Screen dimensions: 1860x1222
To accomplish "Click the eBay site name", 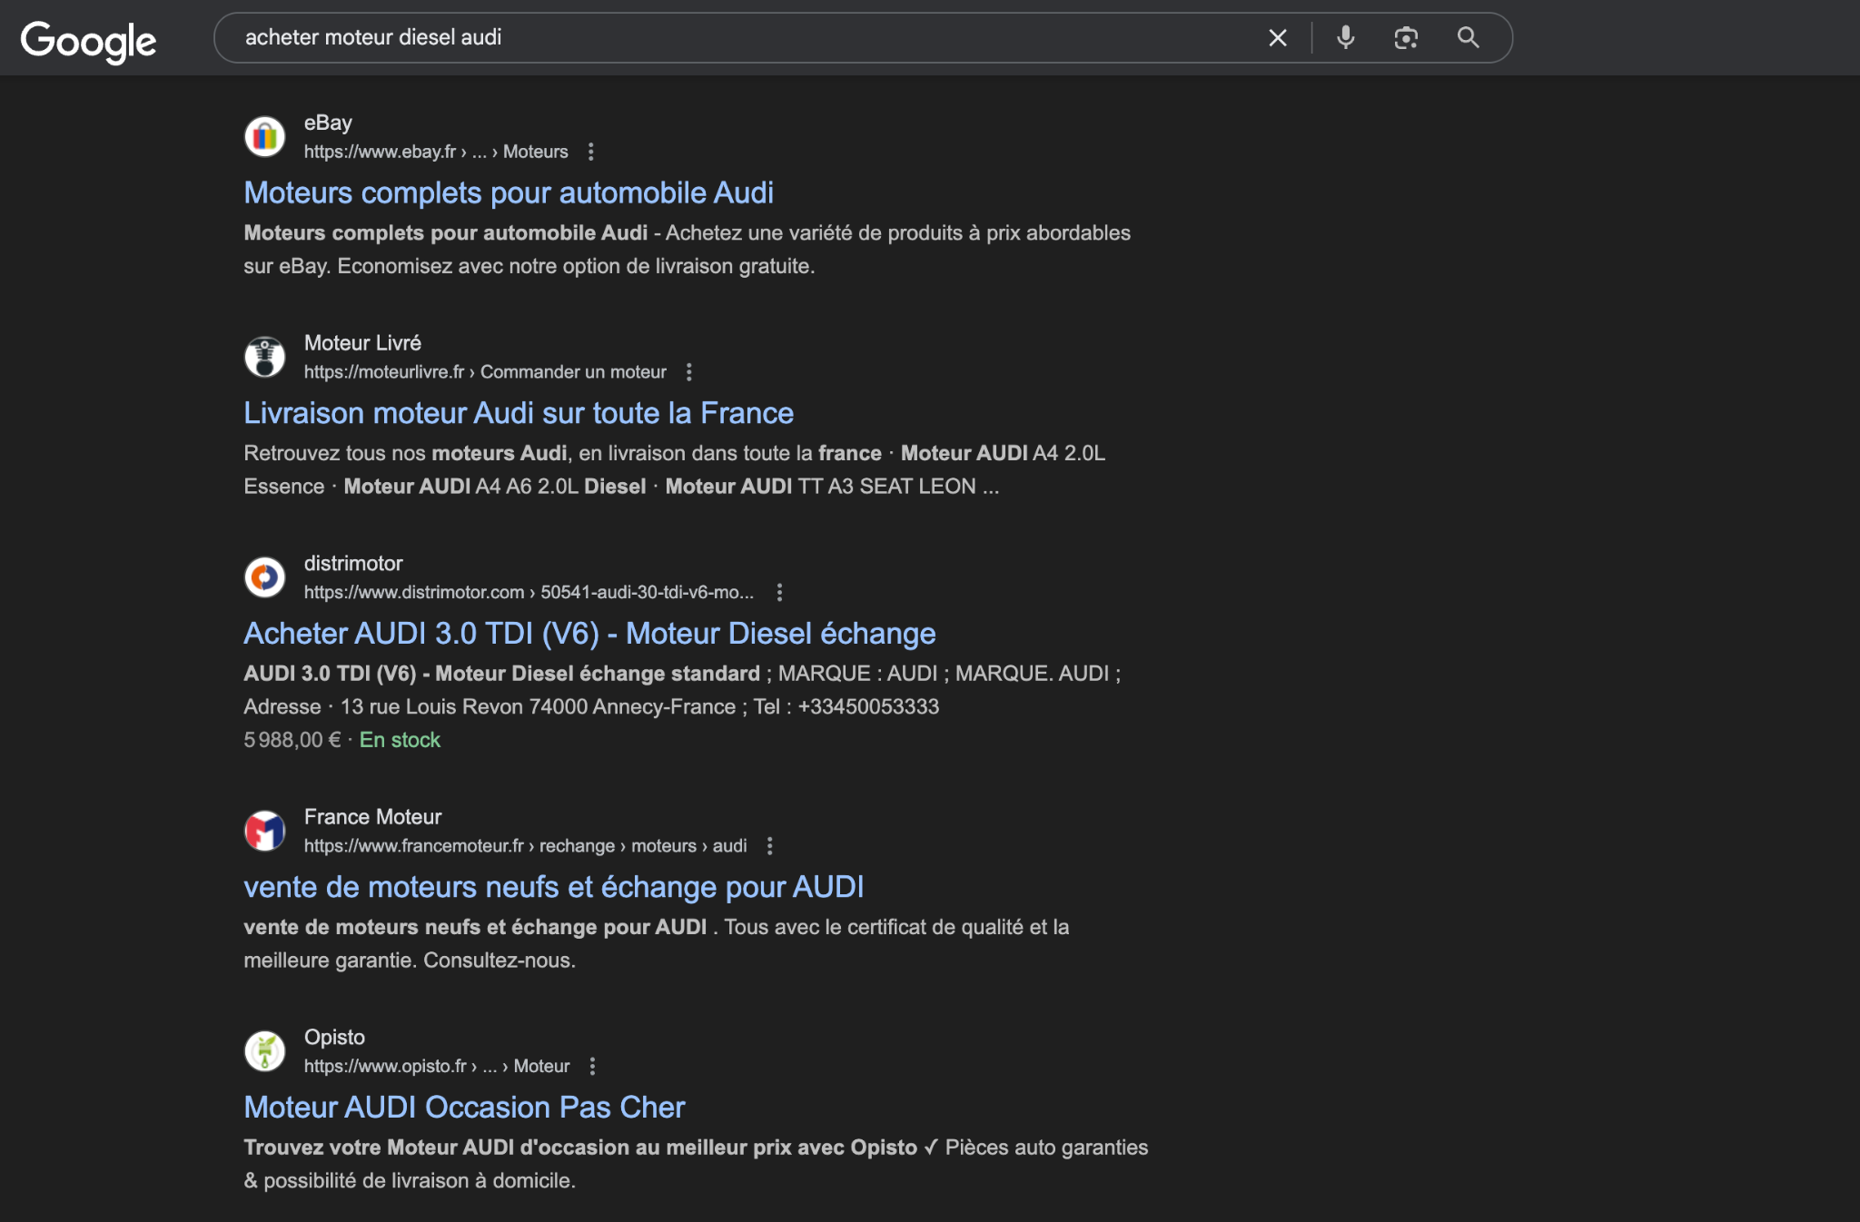I will [x=328, y=123].
